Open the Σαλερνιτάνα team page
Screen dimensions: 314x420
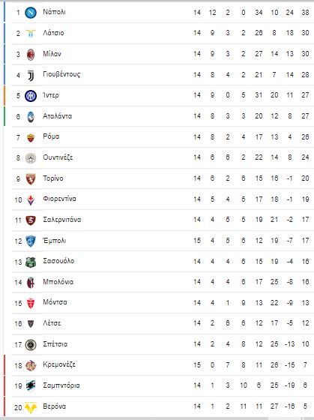[62, 220]
